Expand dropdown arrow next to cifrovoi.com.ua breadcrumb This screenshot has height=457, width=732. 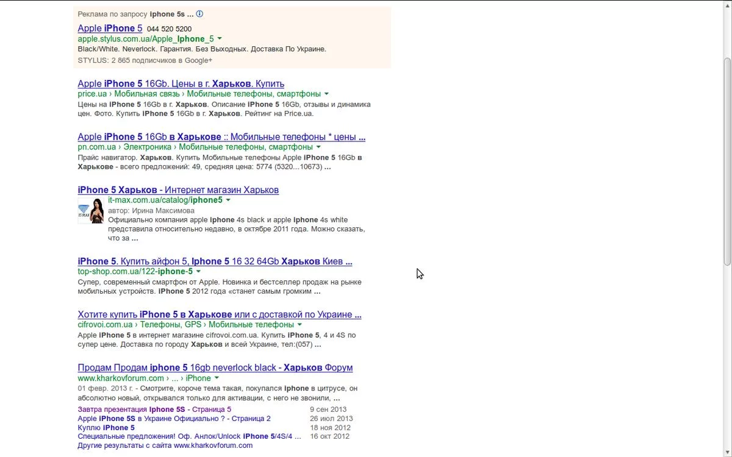pyautogui.click(x=300, y=325)
